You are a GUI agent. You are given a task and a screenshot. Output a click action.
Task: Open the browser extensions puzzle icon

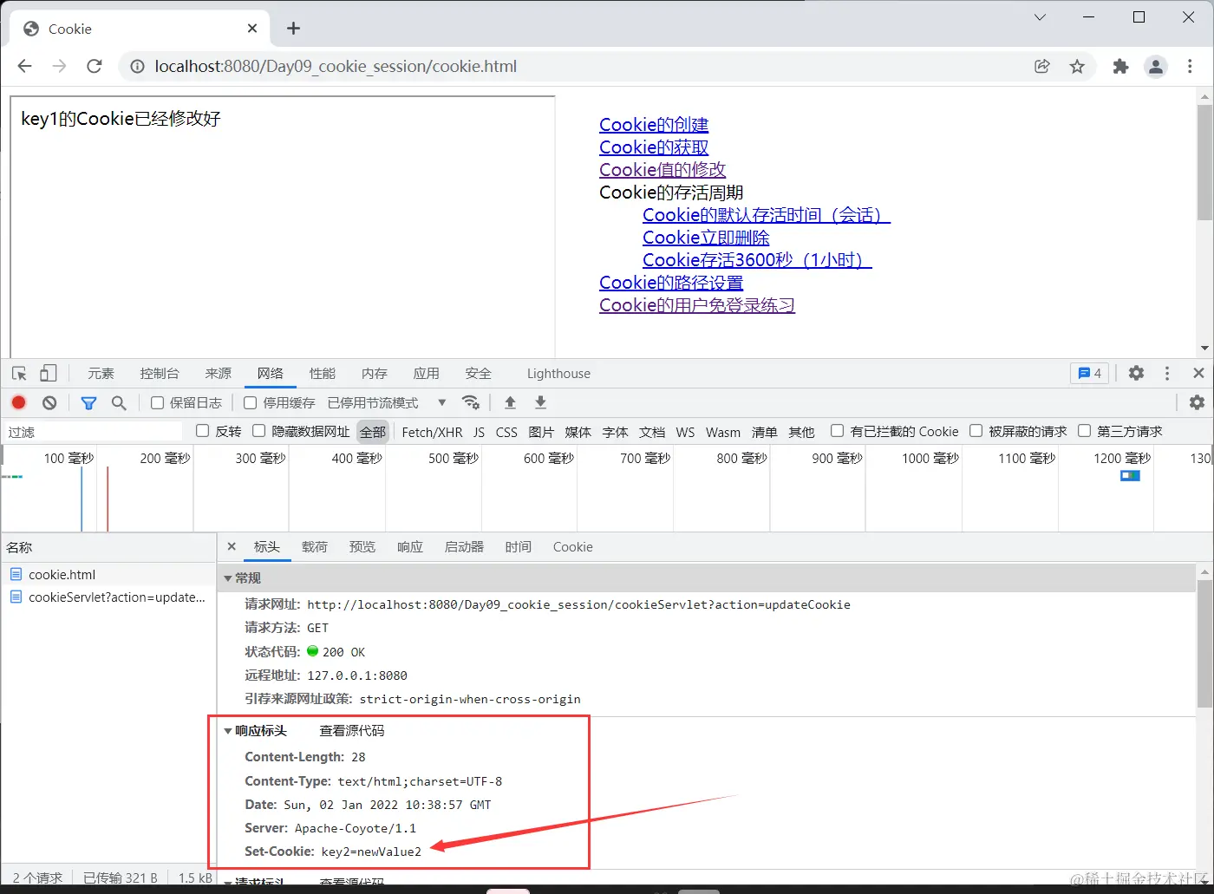click(1120, 67)
